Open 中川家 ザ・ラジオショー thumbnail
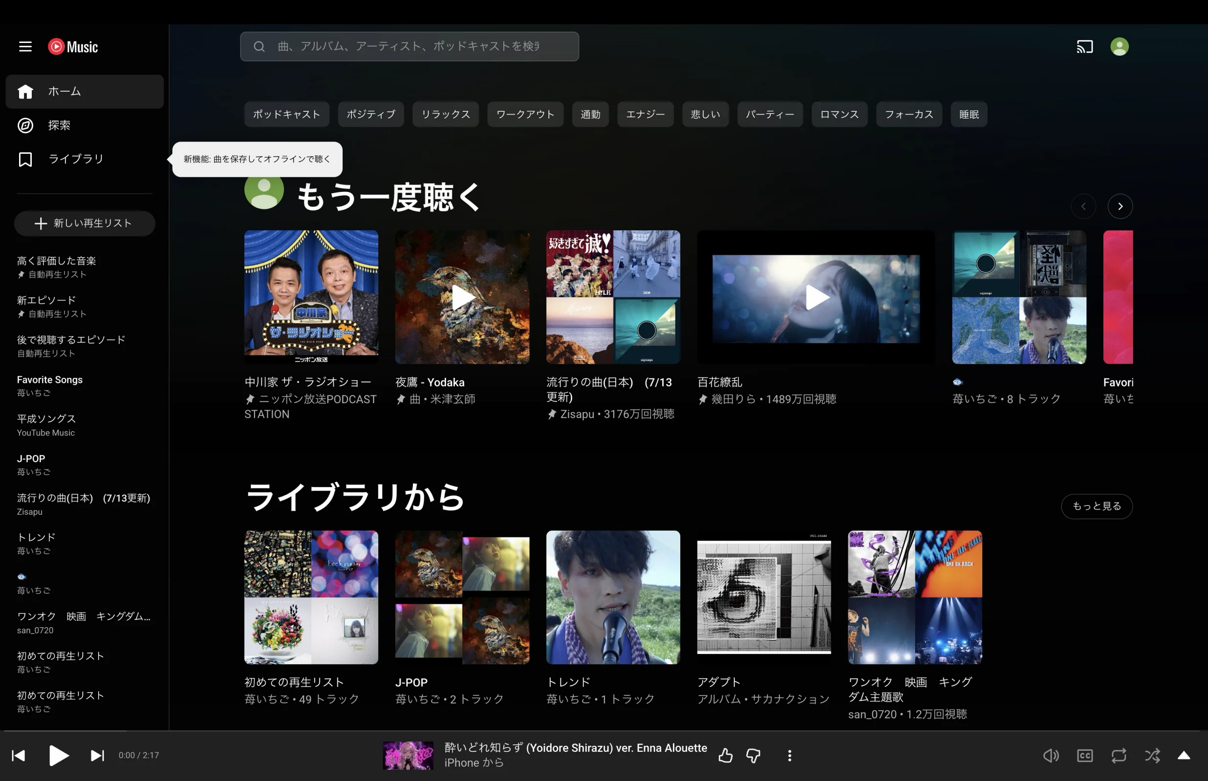Image resolution: width=1208 pixels, height=781 pixels. pos(311,297)
